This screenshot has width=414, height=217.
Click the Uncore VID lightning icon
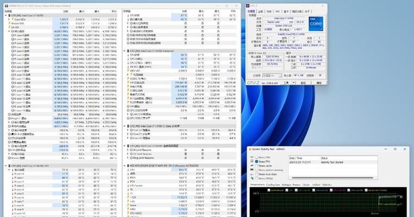9,23
